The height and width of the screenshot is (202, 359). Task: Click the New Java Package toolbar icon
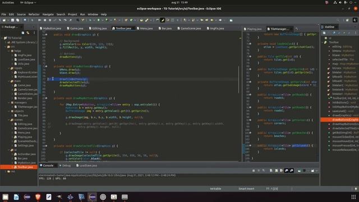pos(126,20)
